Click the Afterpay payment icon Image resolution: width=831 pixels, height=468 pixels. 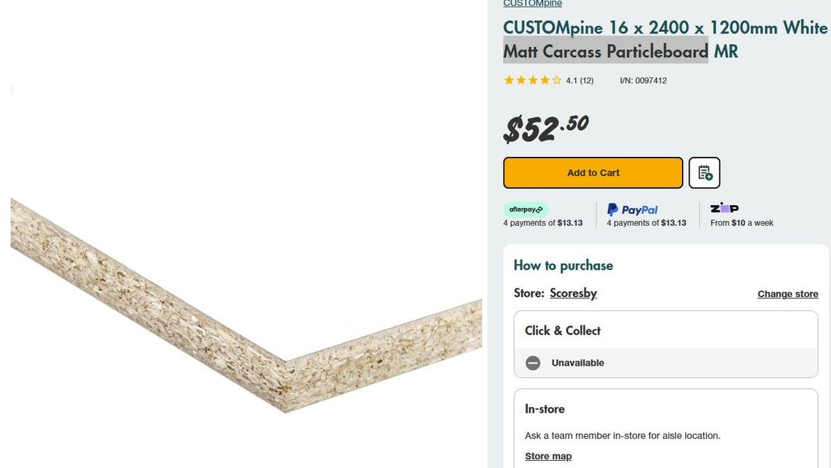click(x=526, y=209)
